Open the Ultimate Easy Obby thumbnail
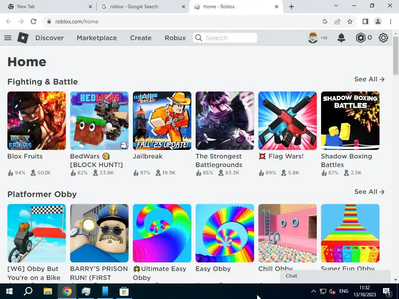Image resolution: width=399 pixels, height=299 pixels. 162,233
